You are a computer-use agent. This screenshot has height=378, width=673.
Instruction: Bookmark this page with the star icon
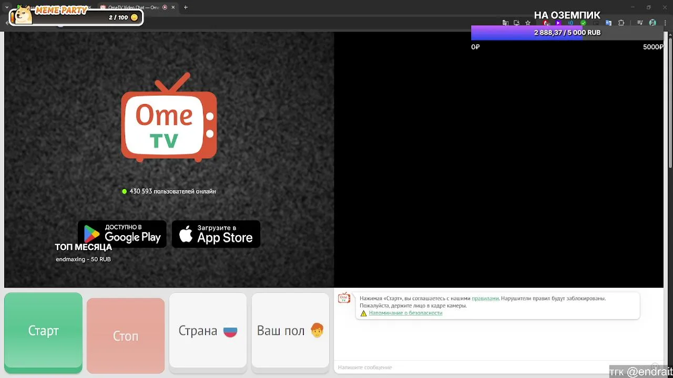point(528,23)
